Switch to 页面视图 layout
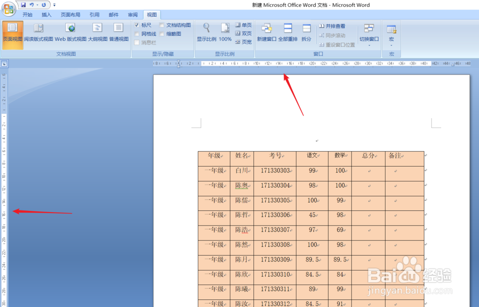 12,34
